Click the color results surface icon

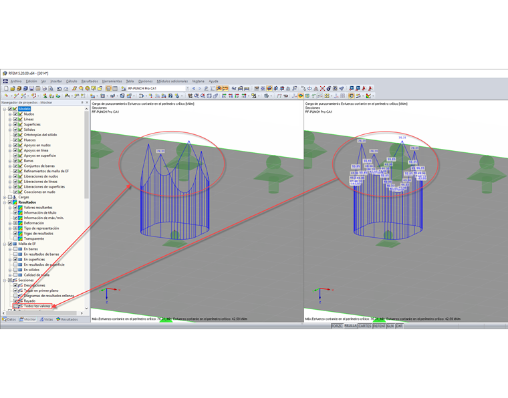[x=300, y=95]
